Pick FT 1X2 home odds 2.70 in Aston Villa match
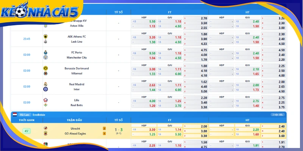The width and height of the screenshot is (303, 151). tap(195, 18)
